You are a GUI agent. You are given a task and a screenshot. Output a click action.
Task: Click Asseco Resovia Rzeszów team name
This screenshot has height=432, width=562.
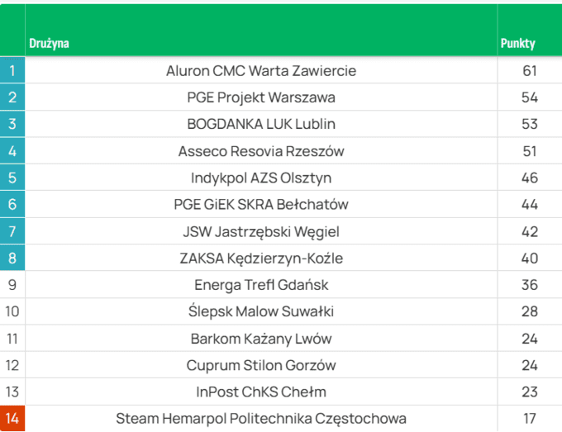(x=261, y=151)
